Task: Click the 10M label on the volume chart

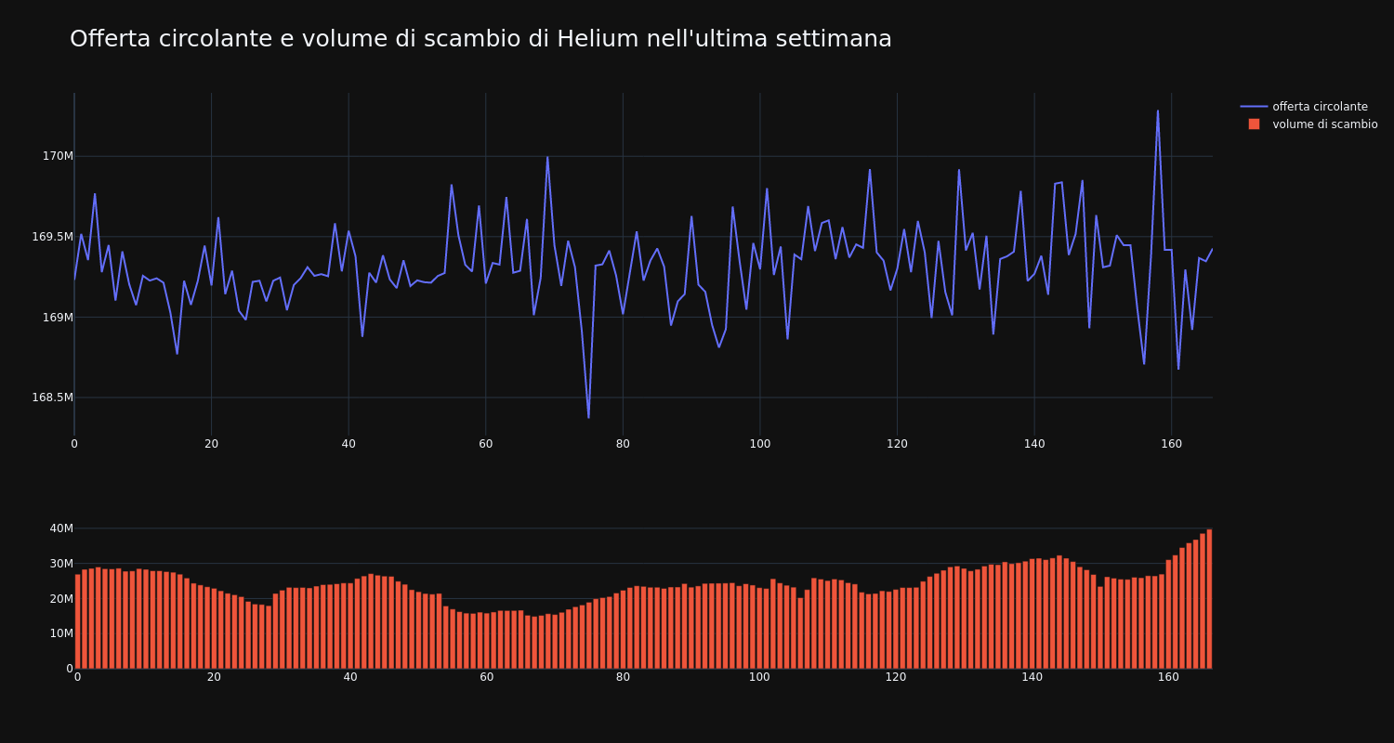Action: (61, 633)
